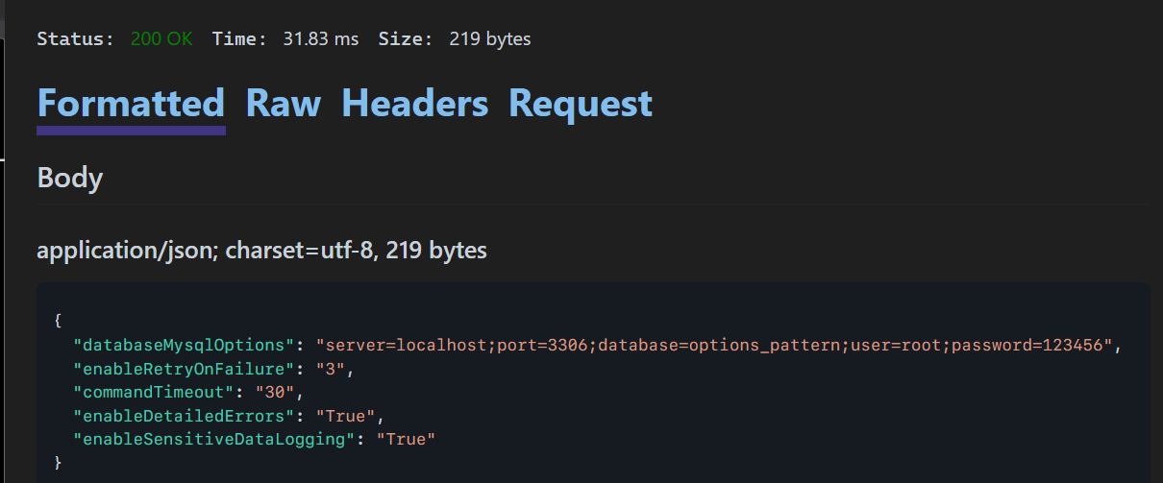
Task: Open the Raw response tab
Action: 283,104
